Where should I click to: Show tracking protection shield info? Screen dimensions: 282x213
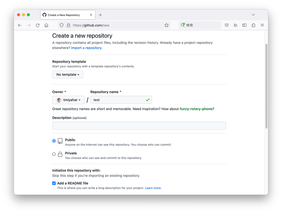click(x=61, y=25)
